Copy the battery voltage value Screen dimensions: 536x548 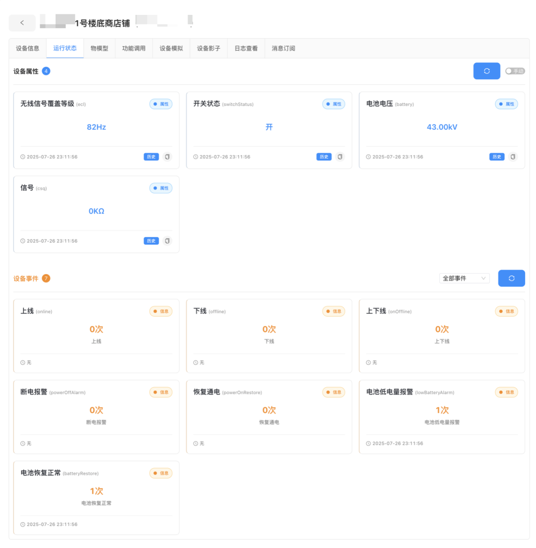pyautogui.click(x=513, y=157)
